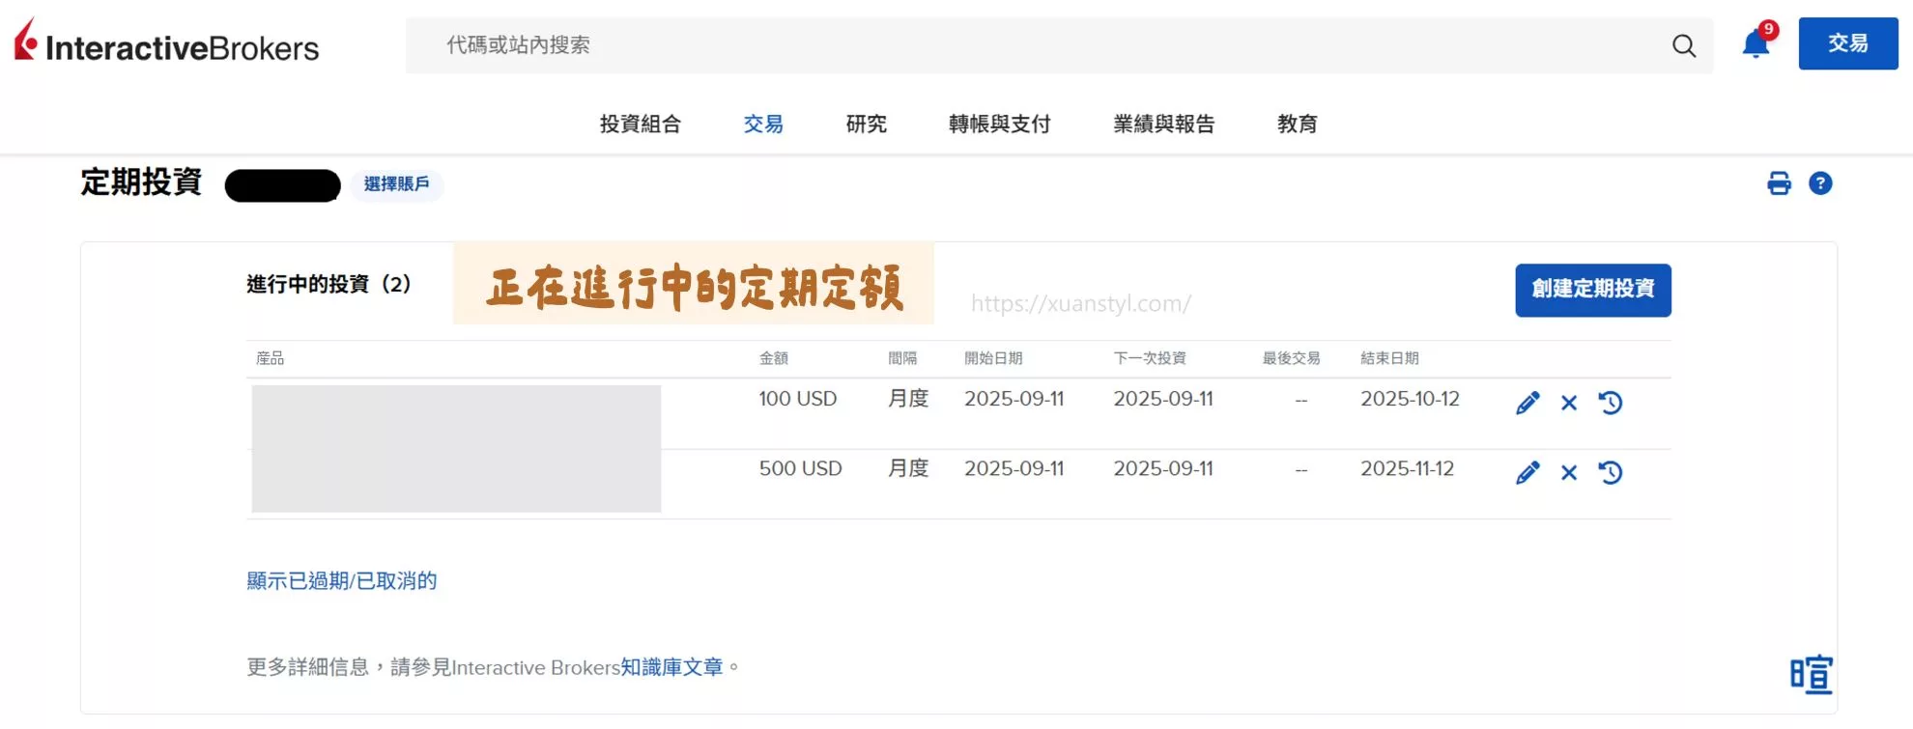The image size is (1913, 729).
Task: Click the chat widget icon at bottom right
Action: 1812,674
